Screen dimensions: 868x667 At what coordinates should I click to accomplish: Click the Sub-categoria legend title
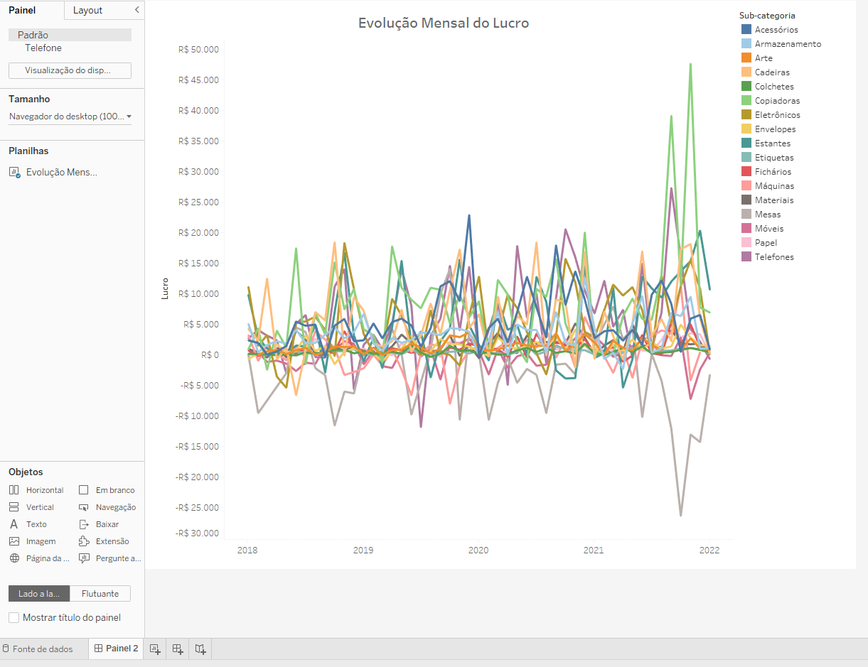767,15
